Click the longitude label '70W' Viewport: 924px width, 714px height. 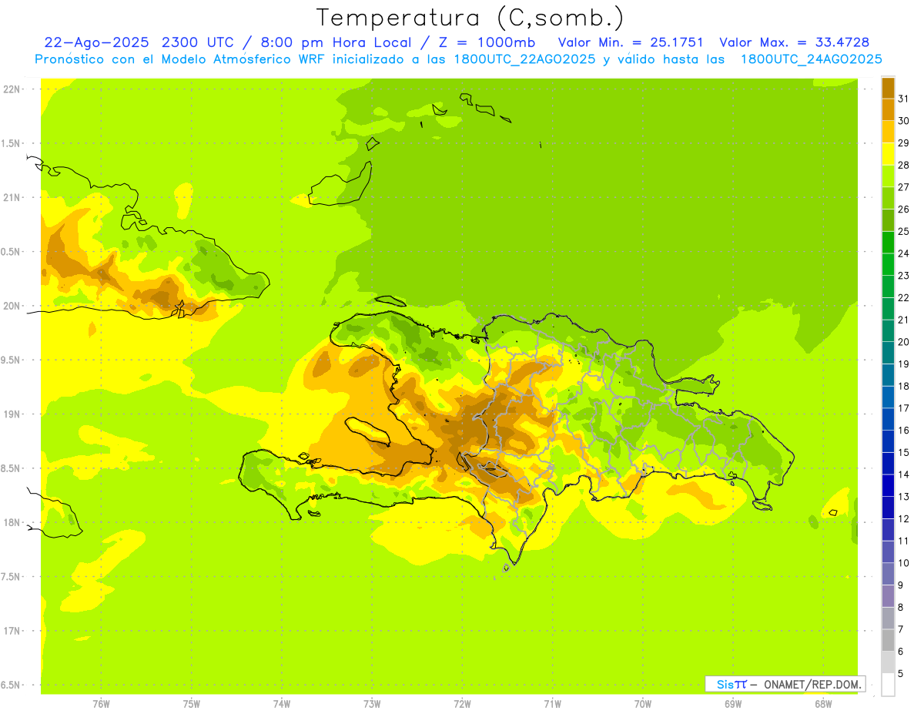click(x=643, y=704)
